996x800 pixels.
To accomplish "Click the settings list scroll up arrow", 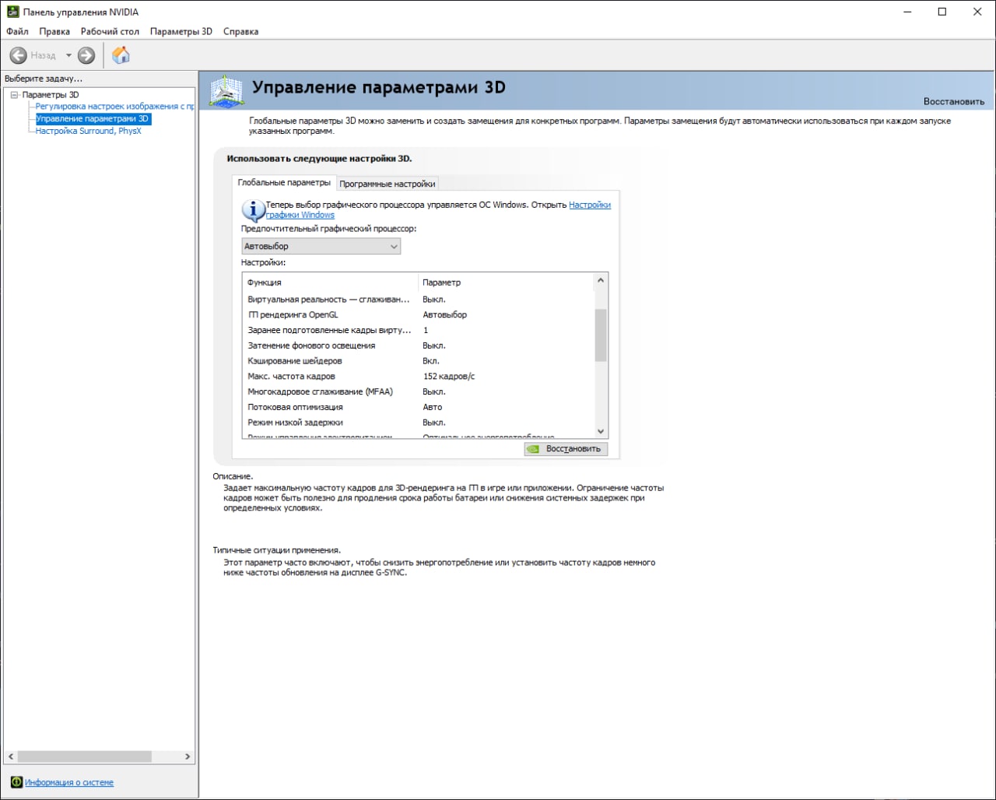I will tap(600, 280).
